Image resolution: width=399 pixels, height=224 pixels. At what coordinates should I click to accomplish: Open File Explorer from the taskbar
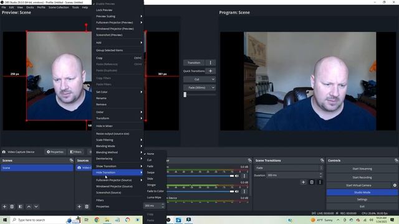point(107,220)
